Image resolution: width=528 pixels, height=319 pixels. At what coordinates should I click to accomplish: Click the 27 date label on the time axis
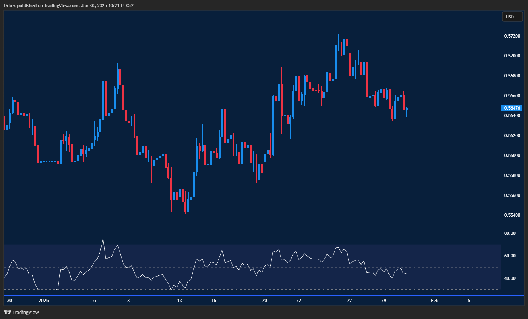350,301
